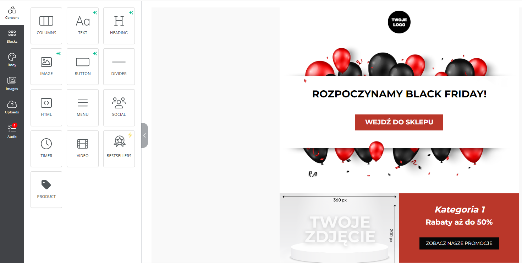Open the Uploads tab
The height and width of the screenshot is (263, 522).
point(12,107)
